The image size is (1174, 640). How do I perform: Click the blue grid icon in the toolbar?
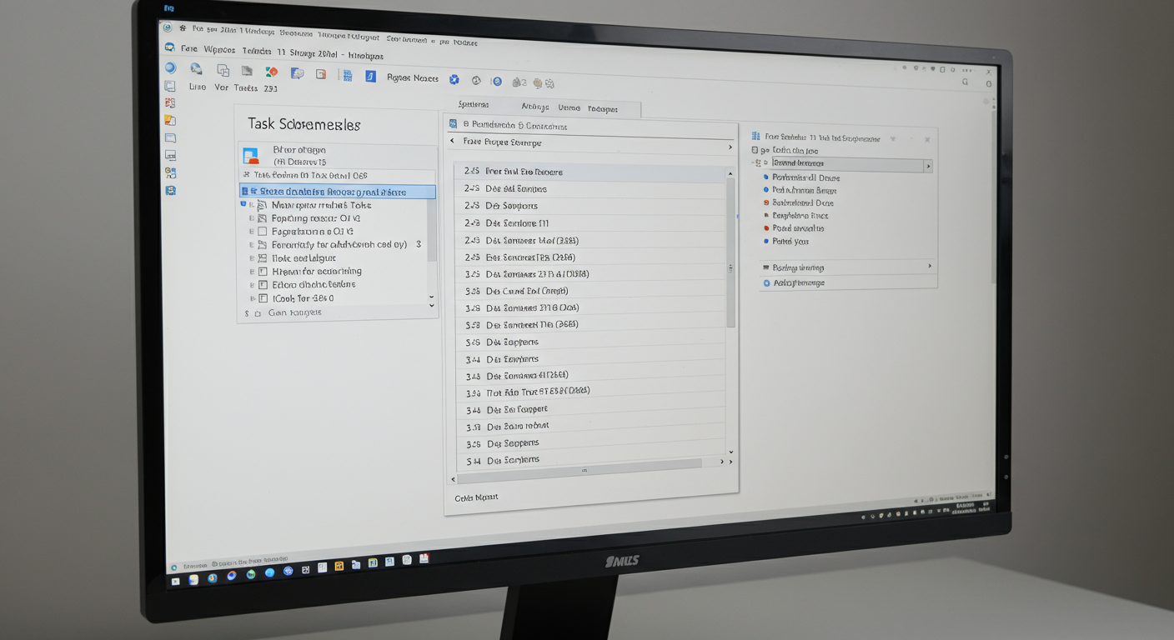point(347,76)
